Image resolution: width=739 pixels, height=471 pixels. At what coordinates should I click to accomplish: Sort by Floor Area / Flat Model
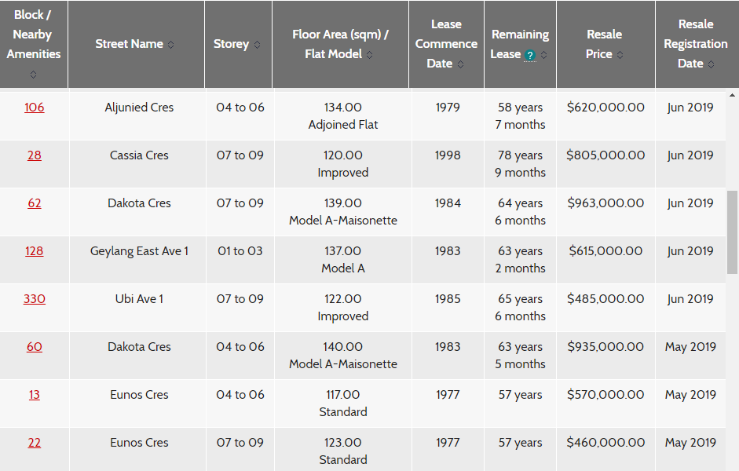(x=369, y=55)
